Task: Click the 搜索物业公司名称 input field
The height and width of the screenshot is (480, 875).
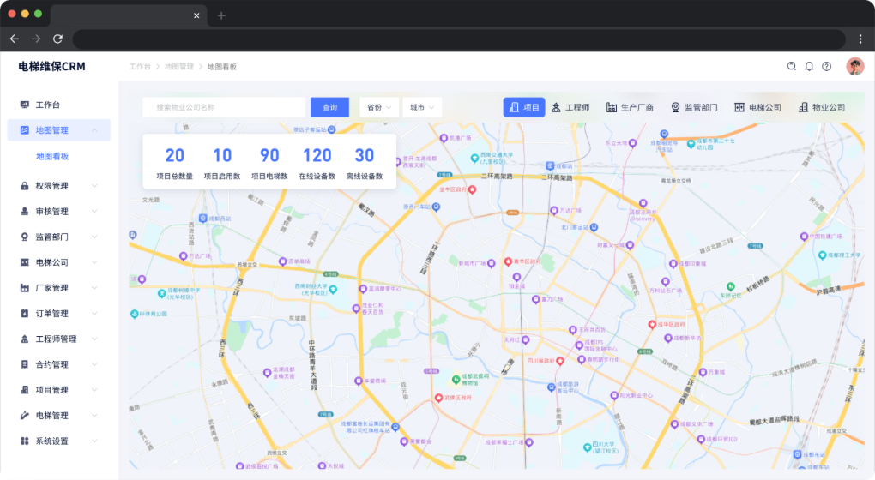Action: pos(225,107)
